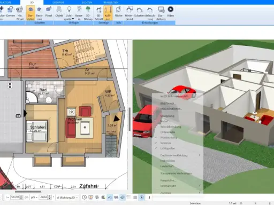Viewport: 274px width, 205px height.
Task: Choose Perspektive... in context menu
Action: (x=168, y=180)
